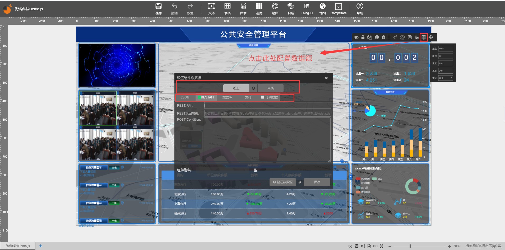This screenshot has height=250, width=505.
Task: Add a new page with plus tab button
Action: point(41,246)
